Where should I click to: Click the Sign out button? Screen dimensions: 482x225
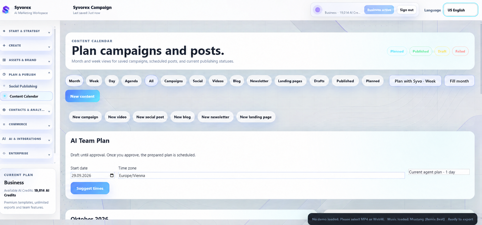coord(407,10)
